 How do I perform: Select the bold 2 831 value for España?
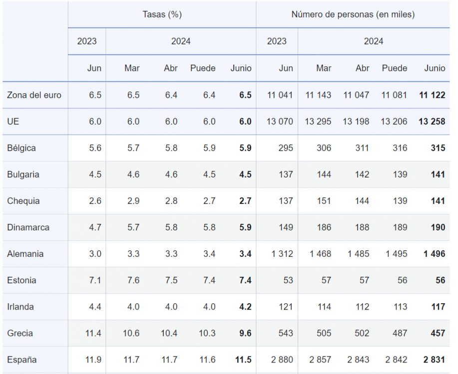pos(434,360)
